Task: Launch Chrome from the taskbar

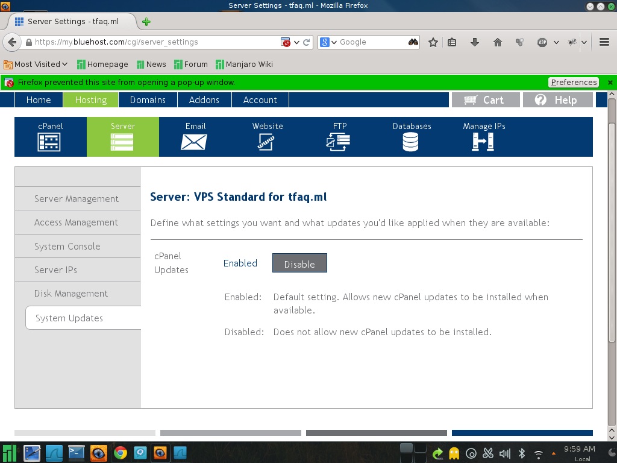Action: (121, 452)
